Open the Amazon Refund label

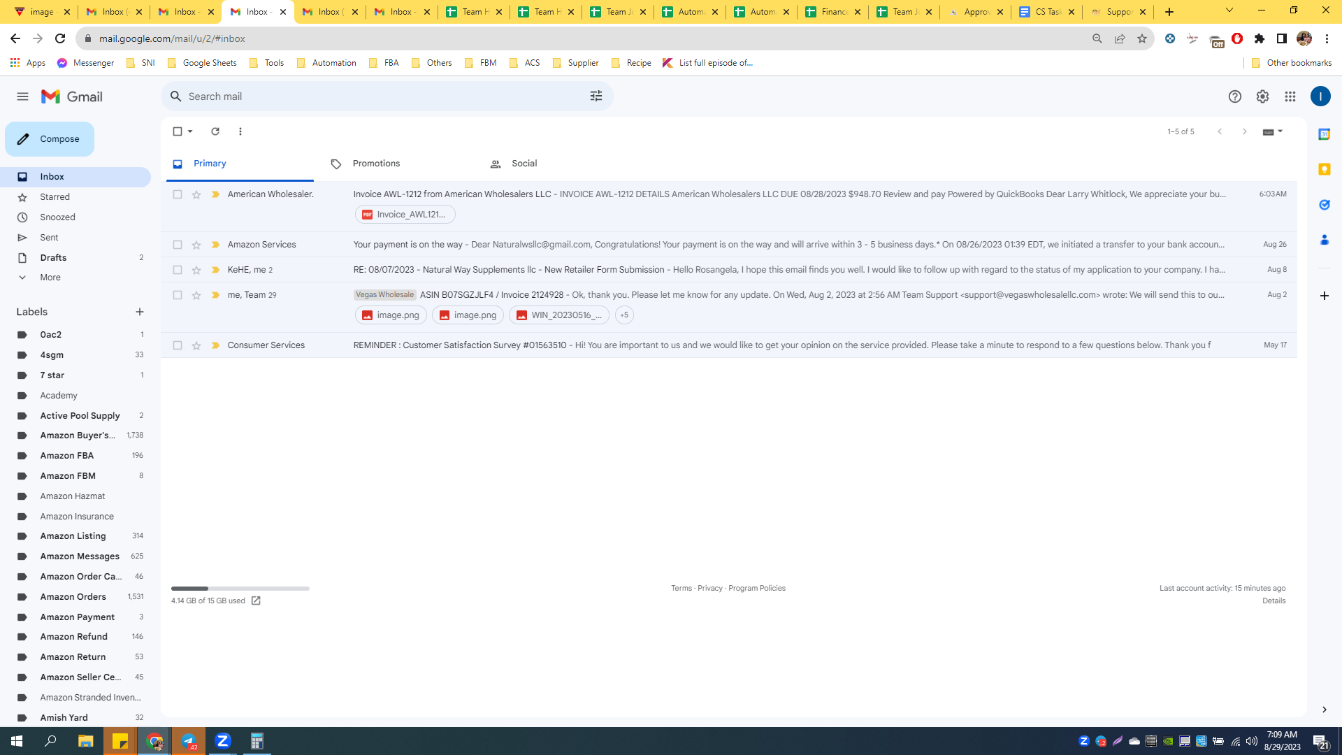coord(75,637)
